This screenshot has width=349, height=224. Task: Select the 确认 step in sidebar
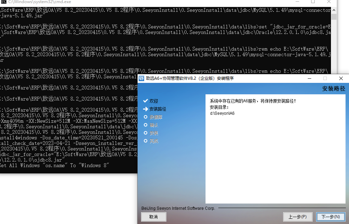click(x=154, y=125)
